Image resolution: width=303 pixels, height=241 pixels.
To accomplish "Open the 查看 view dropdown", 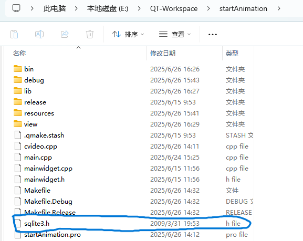I will (175, 35).
